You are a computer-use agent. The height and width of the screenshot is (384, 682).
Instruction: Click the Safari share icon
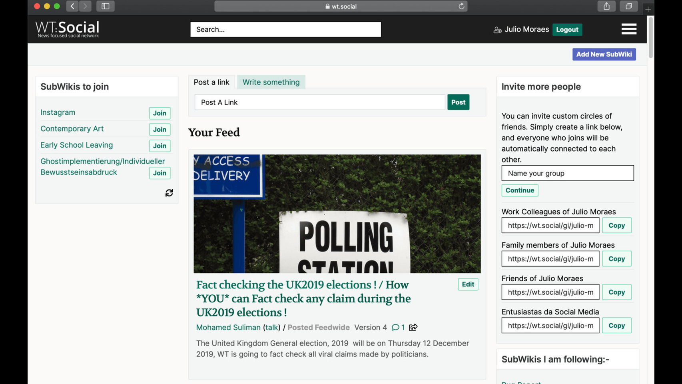[x=606, y=6]
